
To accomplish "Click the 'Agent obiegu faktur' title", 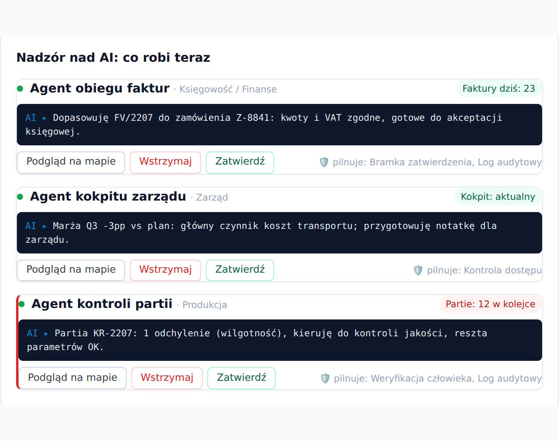I will click(100, 88).
